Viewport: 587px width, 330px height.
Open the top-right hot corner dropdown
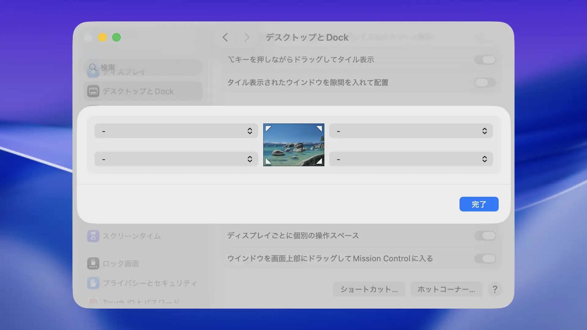(411, 131)
